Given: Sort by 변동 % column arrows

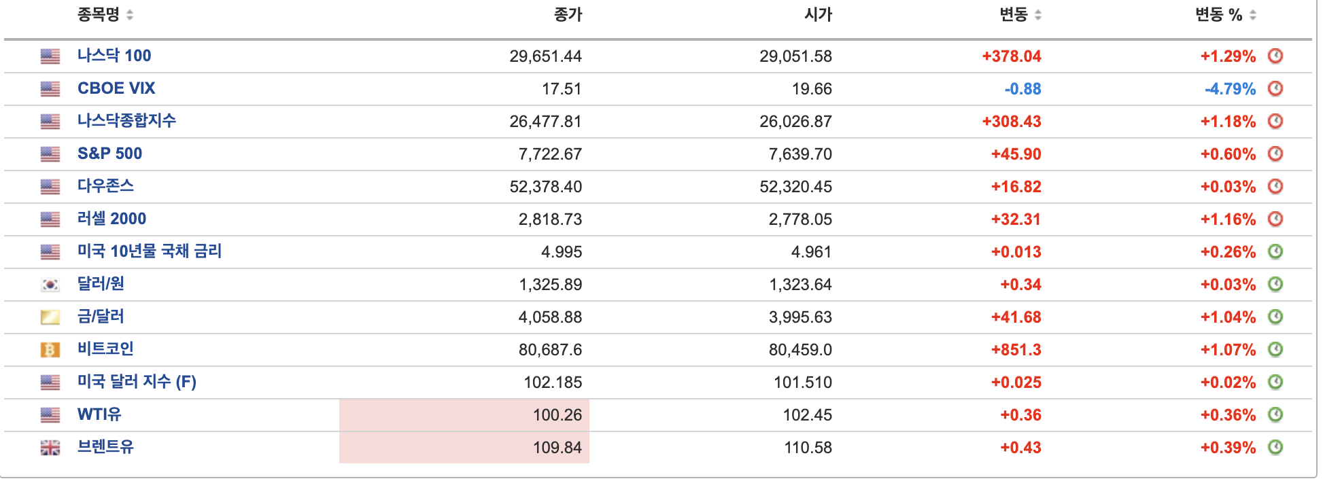Looking at the screenshot, I should [1226, 14].
